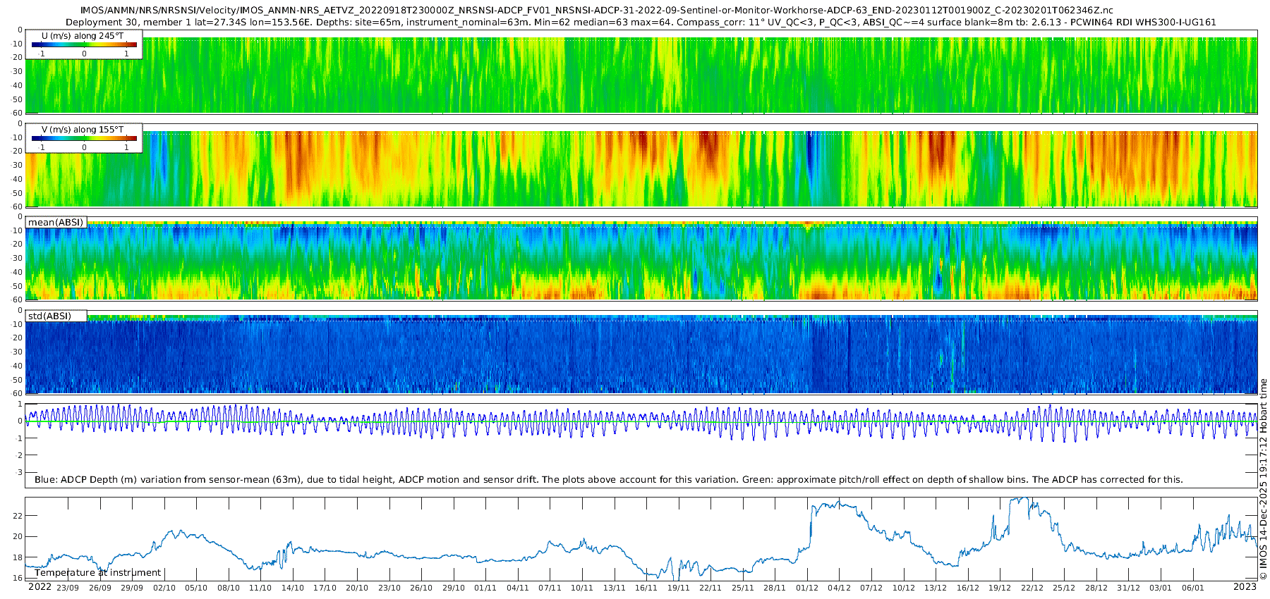Click the ADCP depth variation caption text

[x=608, y=480]
